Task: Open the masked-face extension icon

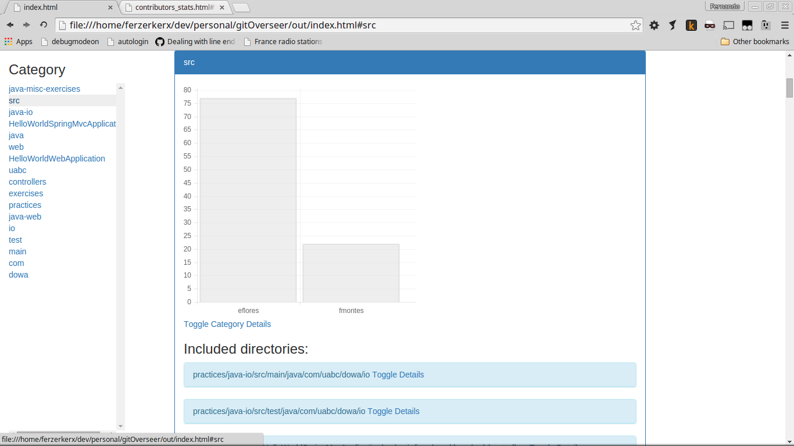Action: (710, 25)
